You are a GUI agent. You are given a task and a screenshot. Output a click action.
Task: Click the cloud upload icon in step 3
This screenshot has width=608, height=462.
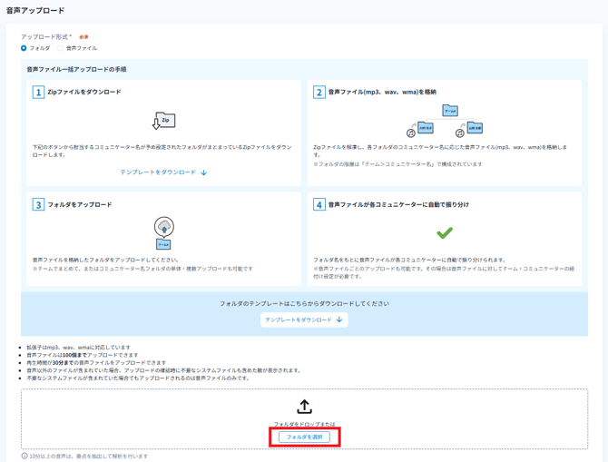coord(164,227)
